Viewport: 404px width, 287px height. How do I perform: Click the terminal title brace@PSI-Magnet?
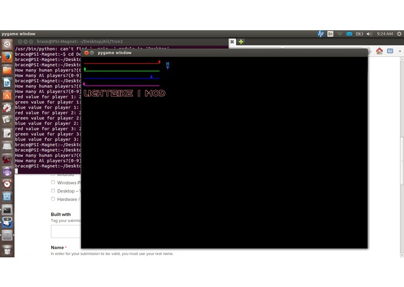point(80,41)
